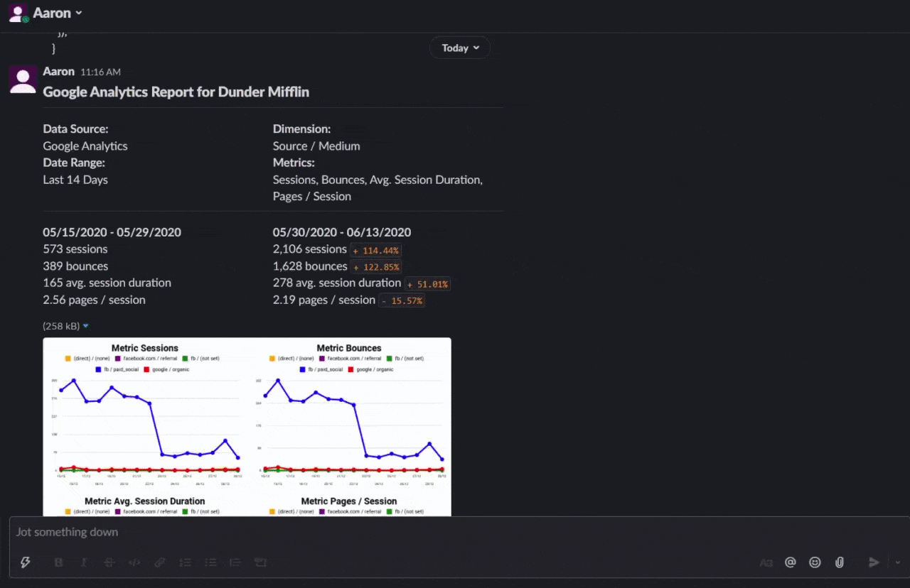Click the 'Source / Medium' dimension value
Screen dimensions: 910x588
316,146
